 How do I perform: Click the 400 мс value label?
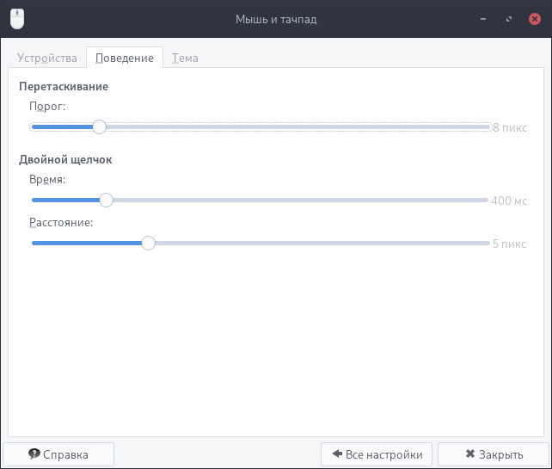coord(509,201)
